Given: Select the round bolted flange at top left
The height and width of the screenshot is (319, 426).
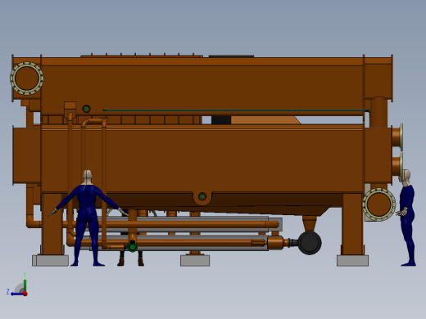Looking at the screenshot, I should (x=27, y=79).
